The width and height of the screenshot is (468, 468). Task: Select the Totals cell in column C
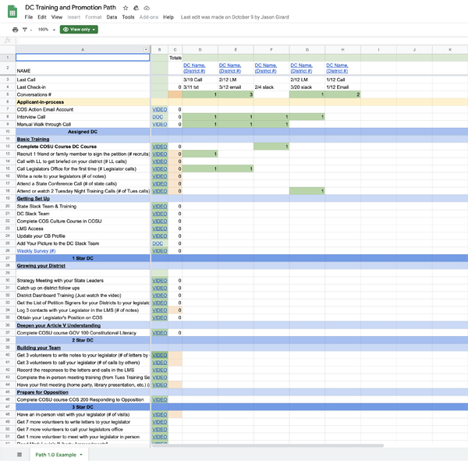tap(175, 58)
